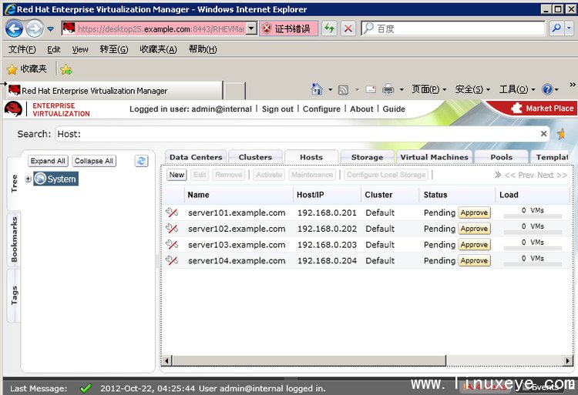Open the 收藏夹 favorites star button
Screen dimensions: 578x395
pyautogui.click(x=27, y=69)
